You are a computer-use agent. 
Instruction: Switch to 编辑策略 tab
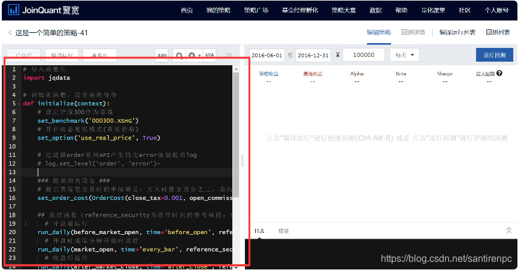pos(379,32)
